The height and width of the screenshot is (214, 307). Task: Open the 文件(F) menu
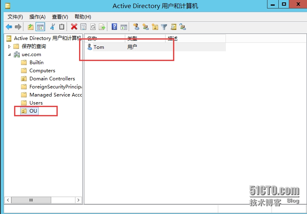point(15,17)
